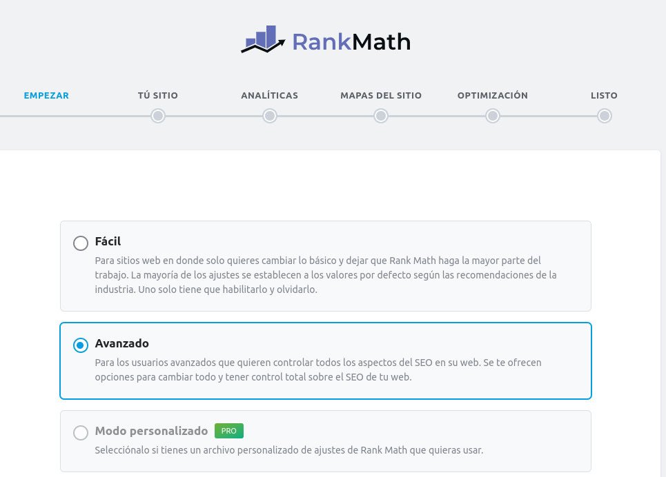Click the Listo step circle
The width and height of the screenshot is (666, 477).
pos(605,116)
